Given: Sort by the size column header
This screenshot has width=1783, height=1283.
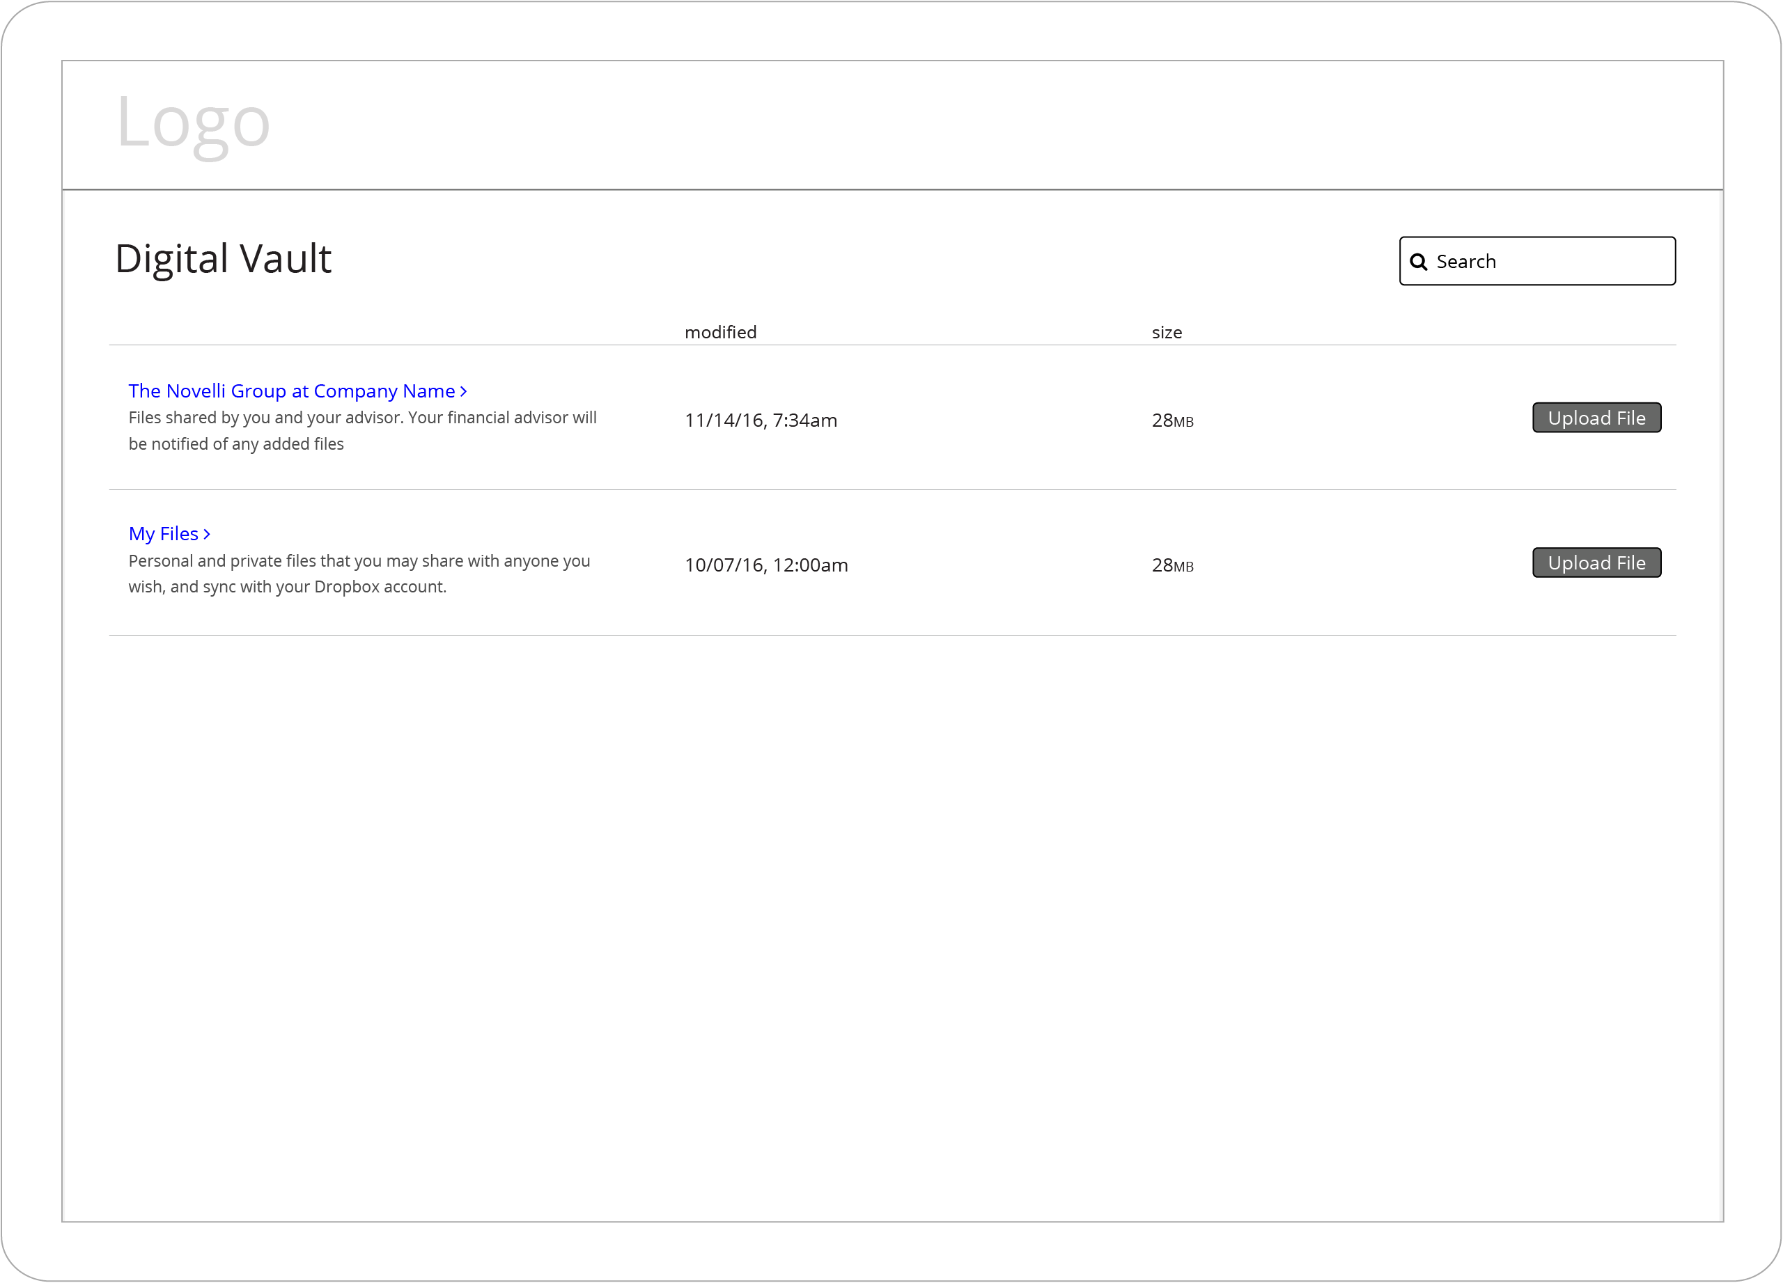Looking at the screenshot, I should pyautogui.click(x=1167, y=332).
